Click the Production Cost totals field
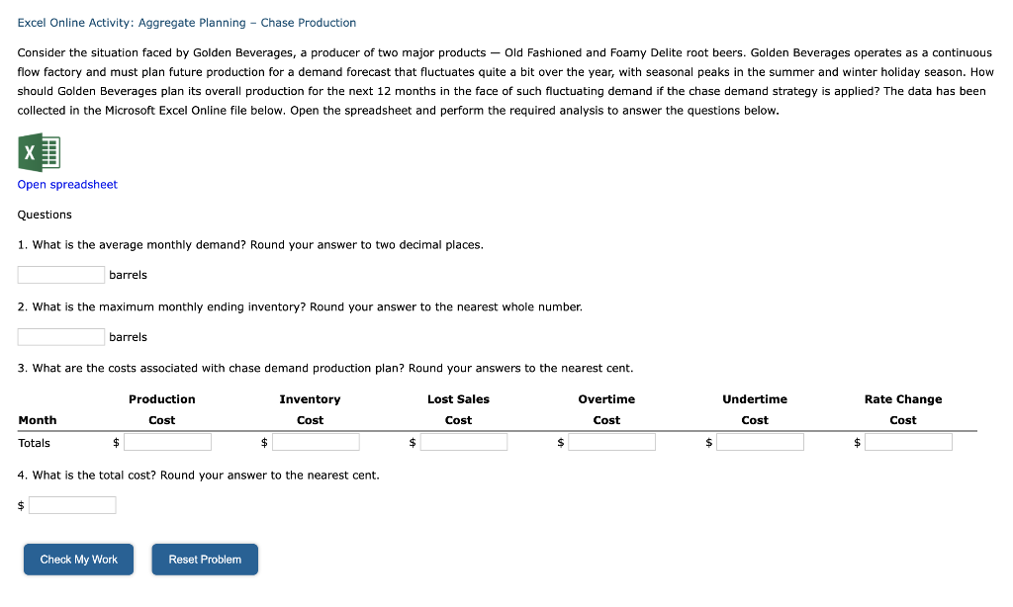This screenshot has height=607, width=1013. coord(170,442)
